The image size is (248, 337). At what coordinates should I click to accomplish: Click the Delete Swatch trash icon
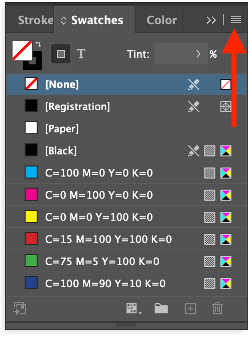tap(217, 309)
